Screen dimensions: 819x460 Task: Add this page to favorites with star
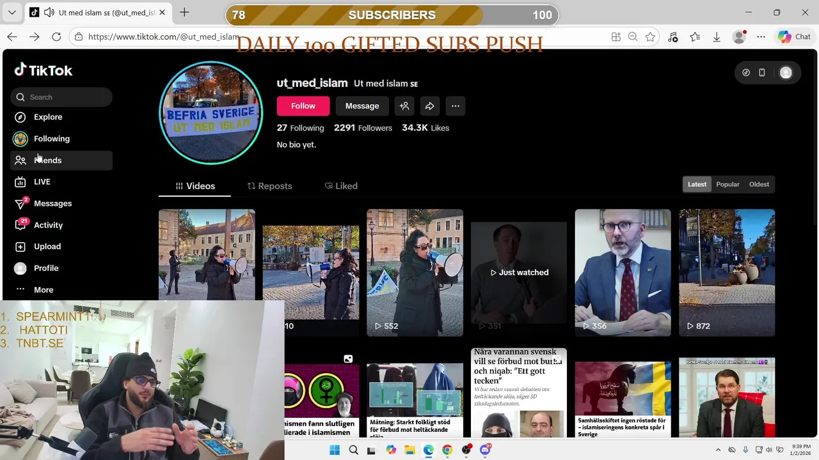coord(650,37)
